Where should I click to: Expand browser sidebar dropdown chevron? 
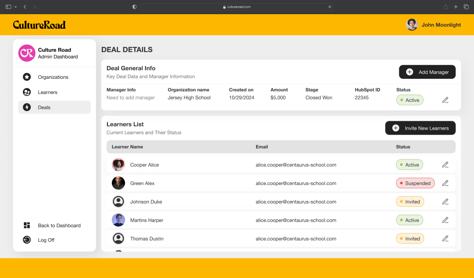tap(15, 7)
